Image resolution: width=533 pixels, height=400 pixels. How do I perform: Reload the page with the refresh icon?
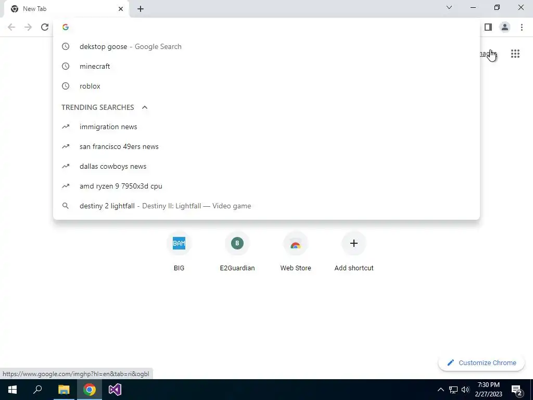coord(45,27)
